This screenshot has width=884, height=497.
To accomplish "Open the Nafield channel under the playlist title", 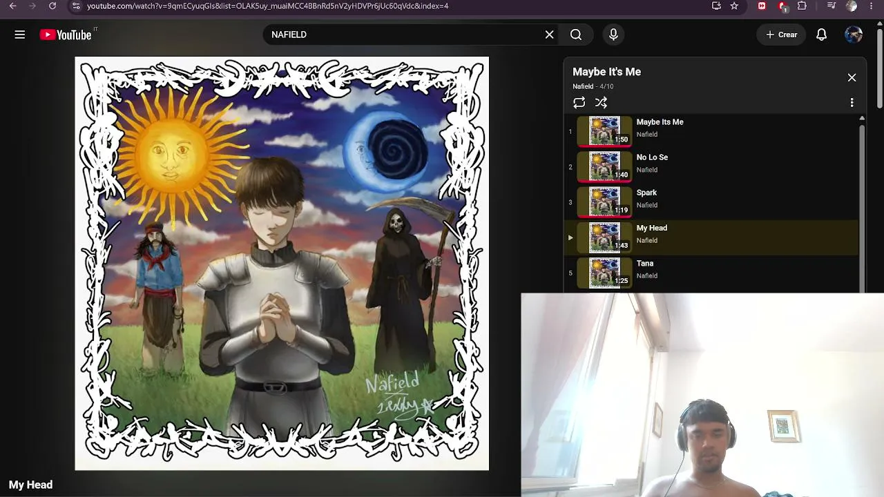I will point(583,86).
